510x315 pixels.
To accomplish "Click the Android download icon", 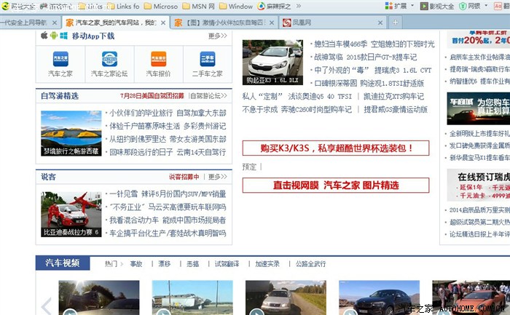I will coord(54,35).
